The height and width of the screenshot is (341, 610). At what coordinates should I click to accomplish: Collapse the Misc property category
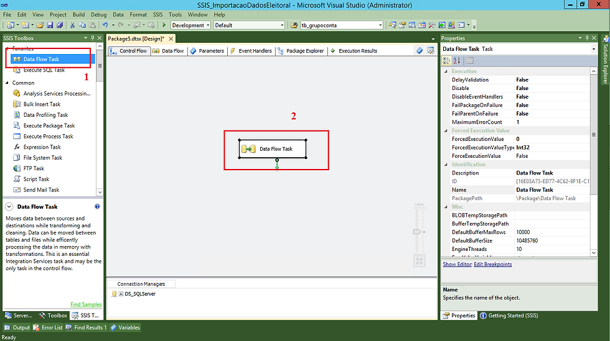[446, 207]
